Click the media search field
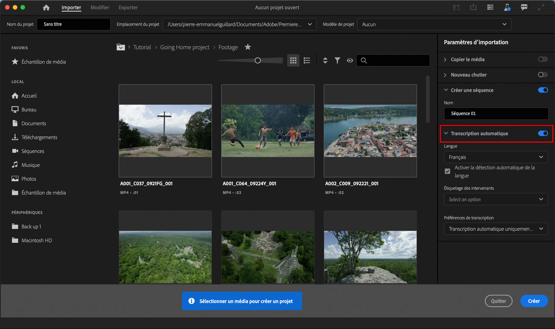 tap(393, 60)
